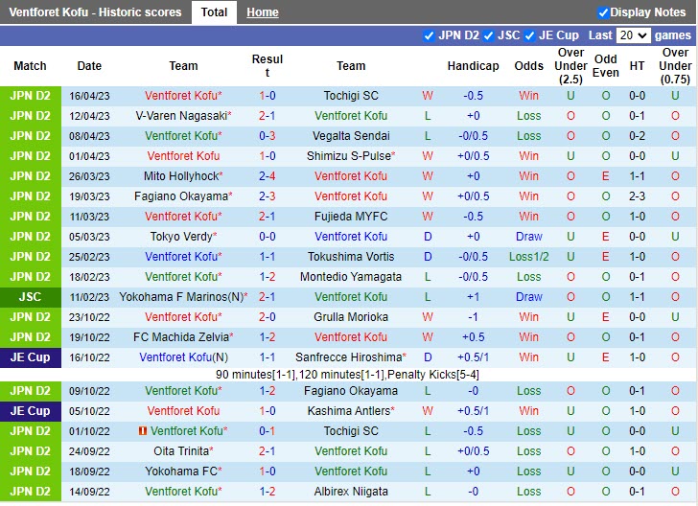The image size is (698, 506).
Task: Click the +0.5/1 handicap for Kashima Antlers match
Action: coord(474,411)
